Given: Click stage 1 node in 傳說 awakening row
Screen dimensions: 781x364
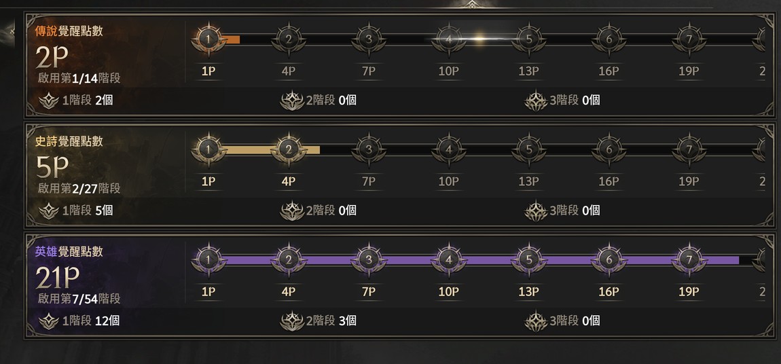Looking at the screenshot, I should pyautogui.click(x=208, y=39).
